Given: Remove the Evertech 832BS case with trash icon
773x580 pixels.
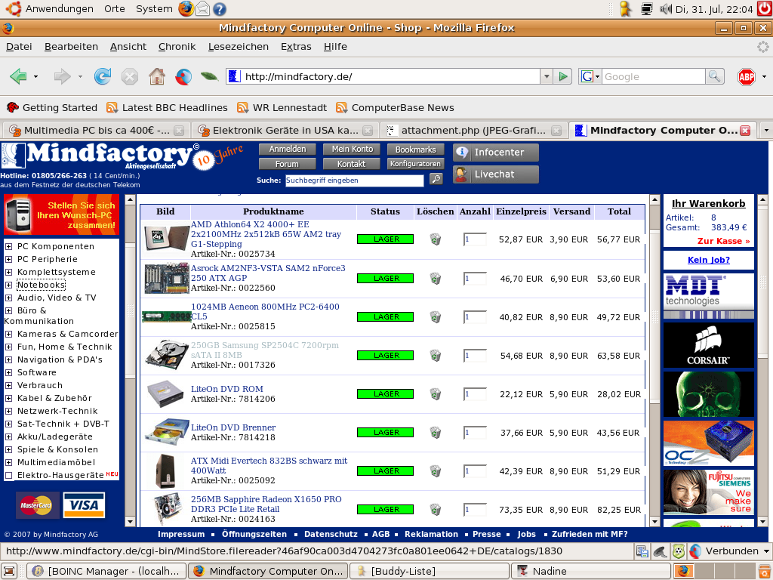Looking at the screenshot, I should (436, 471).
